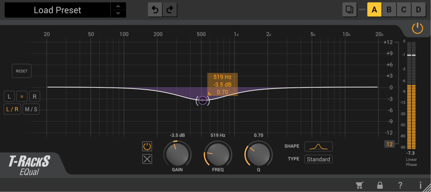The width and height of the screenshot is (431, 192).
Task: Show plugin info icon
Action: [x=420, y=185]
